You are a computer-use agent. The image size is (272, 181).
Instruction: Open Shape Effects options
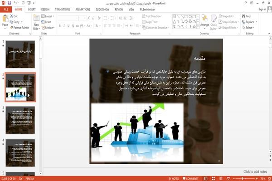(228, 28)
